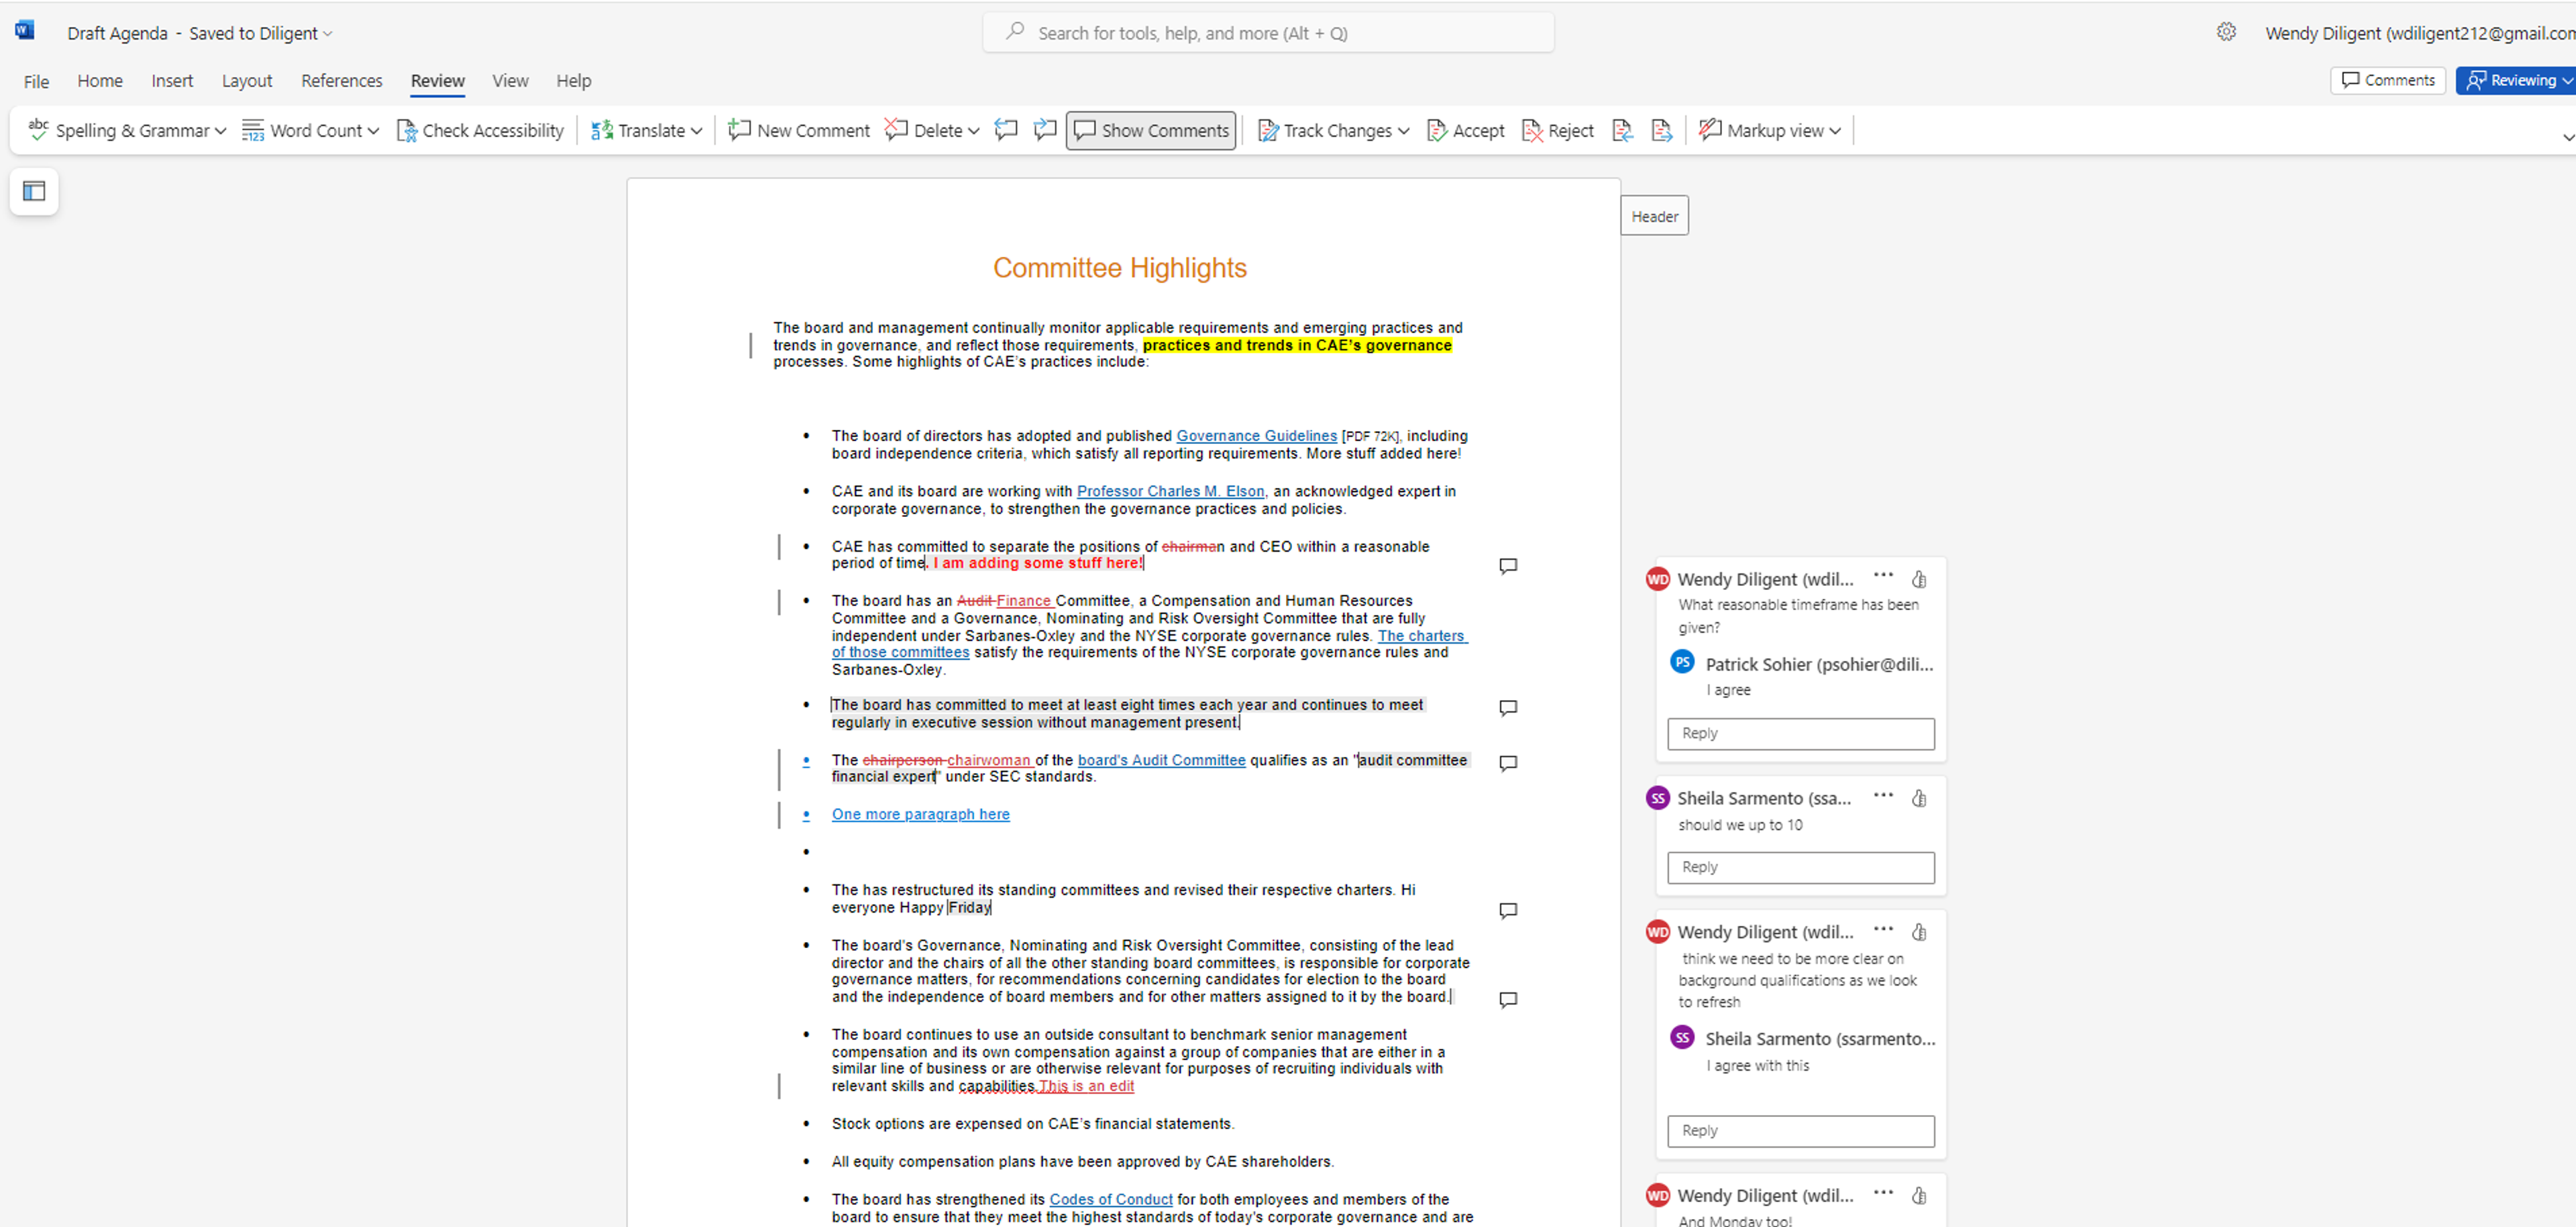The width and height of the screenshot is (2576, 1227).
Task: Expand the Delete comment dropdown
Action: (x=973, y=131)
